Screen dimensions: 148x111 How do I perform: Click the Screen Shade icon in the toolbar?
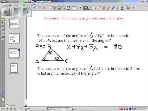[x=50, y=8]
